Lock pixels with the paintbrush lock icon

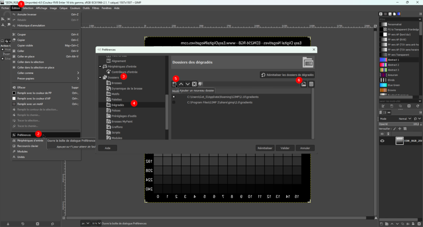(394, 129)
